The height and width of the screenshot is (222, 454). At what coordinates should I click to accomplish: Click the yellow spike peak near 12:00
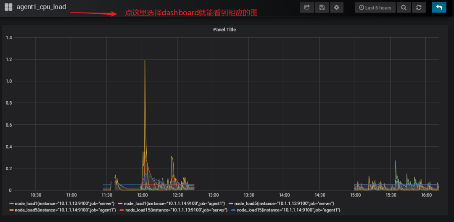[x=145, y=61]
